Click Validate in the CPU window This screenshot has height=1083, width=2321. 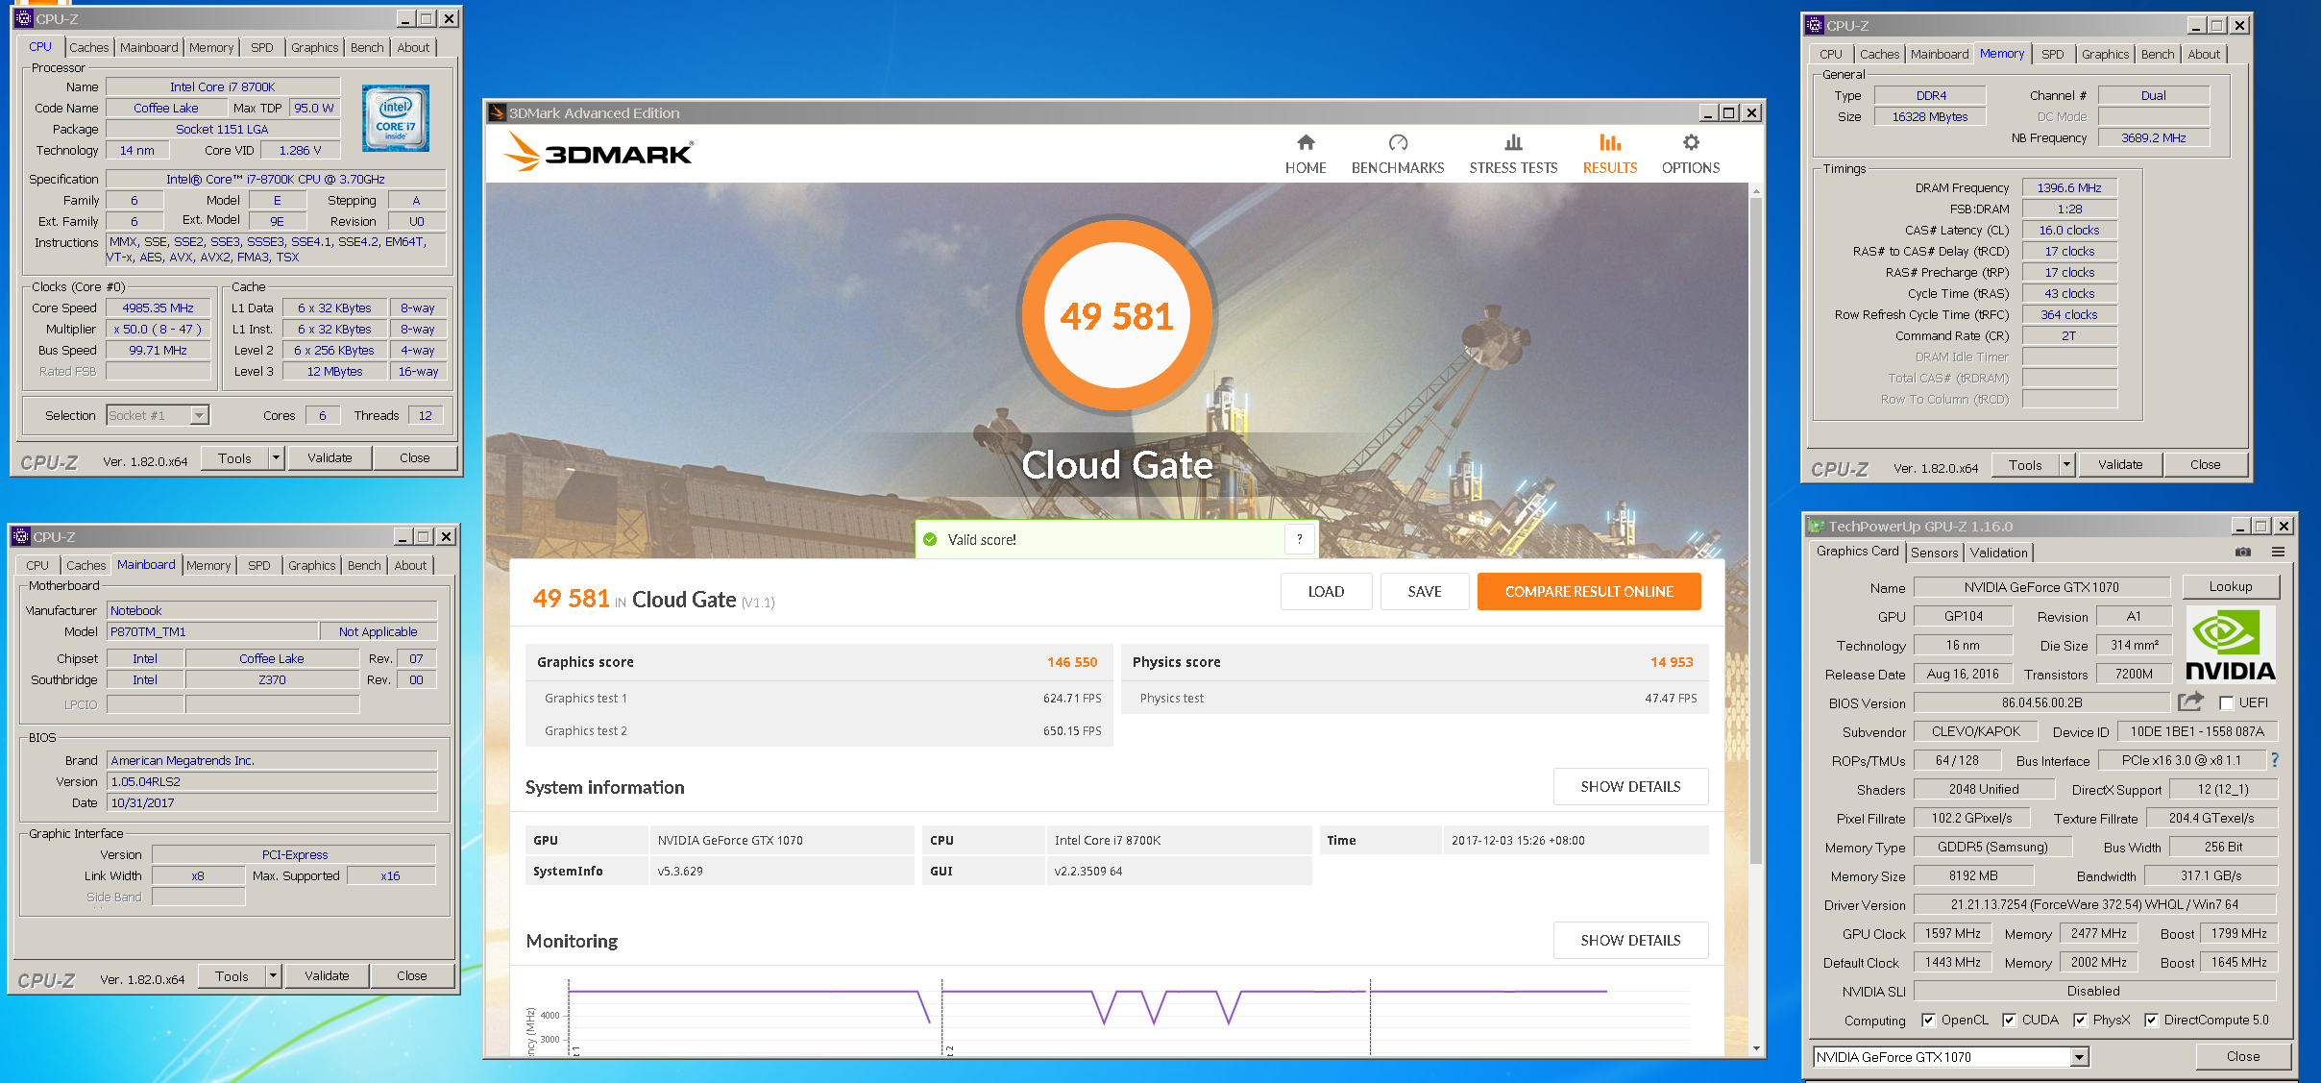330,457
